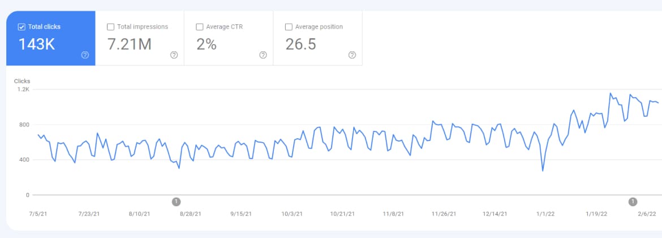Click the Total impressions help question mark

pos(174,55)
